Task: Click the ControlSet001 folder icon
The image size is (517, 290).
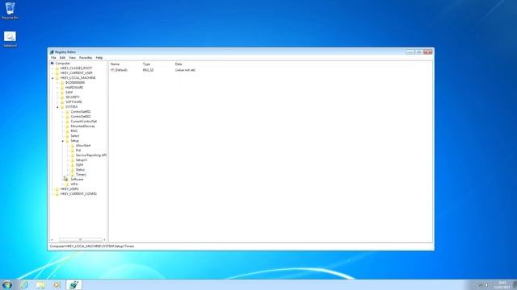Action: point(68,112)
